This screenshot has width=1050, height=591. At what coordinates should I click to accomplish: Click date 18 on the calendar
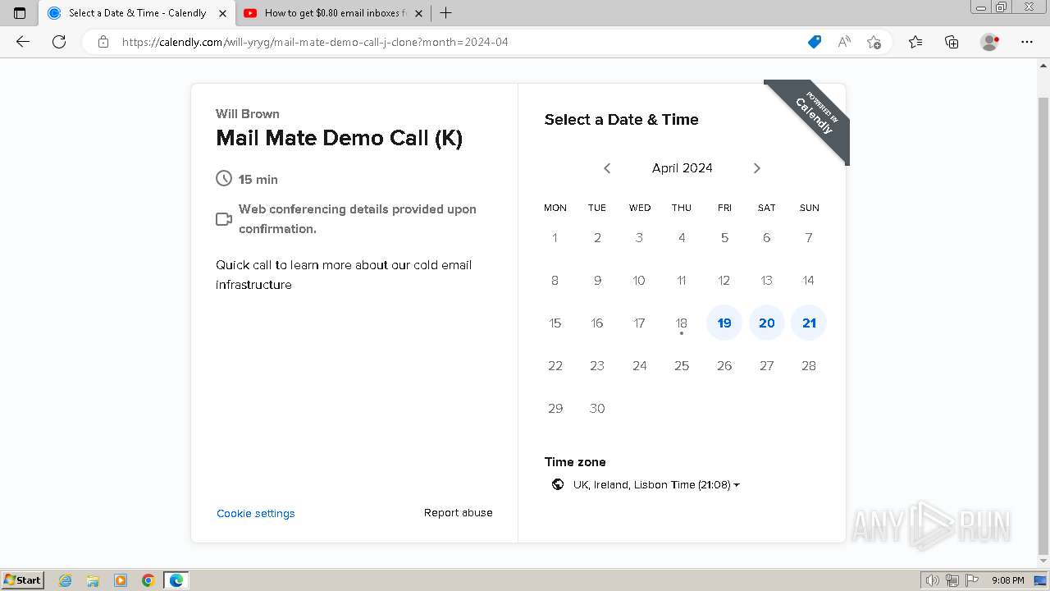[682, 323]
